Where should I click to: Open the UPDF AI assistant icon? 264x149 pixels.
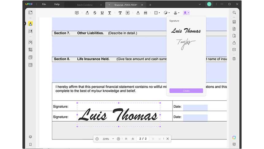(234, 138)
